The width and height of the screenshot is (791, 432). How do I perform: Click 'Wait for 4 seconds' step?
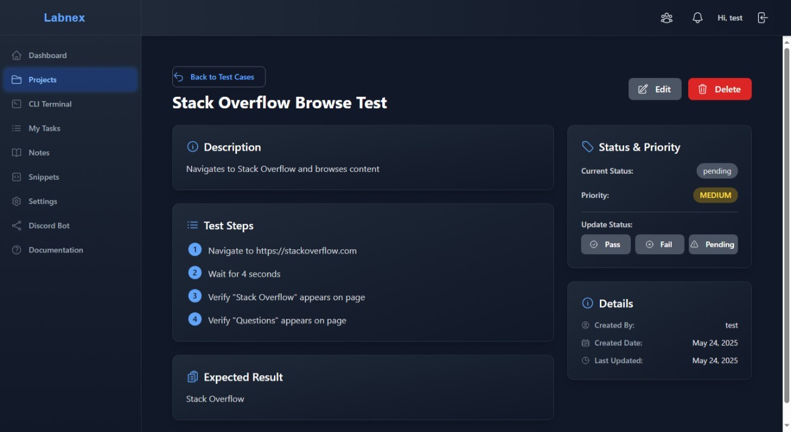[x=244, y=273]
